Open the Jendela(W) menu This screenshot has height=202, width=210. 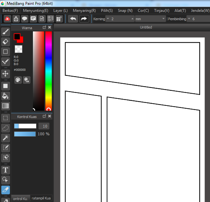pos(200,11)
